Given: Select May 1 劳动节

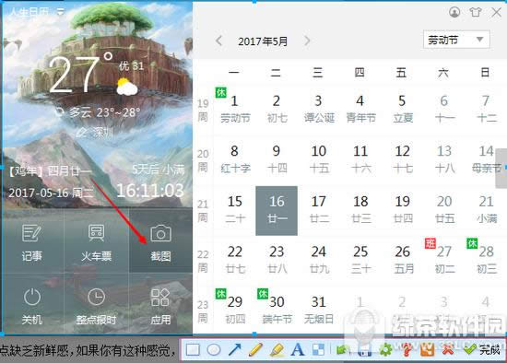Looking at the screenshot, I should 234,109.
